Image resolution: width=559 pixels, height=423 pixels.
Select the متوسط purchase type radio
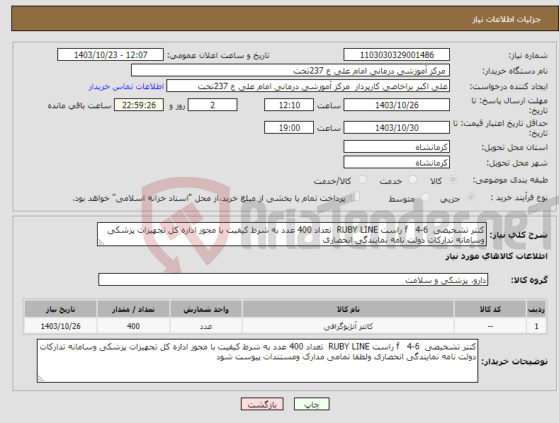coord(425,197)
